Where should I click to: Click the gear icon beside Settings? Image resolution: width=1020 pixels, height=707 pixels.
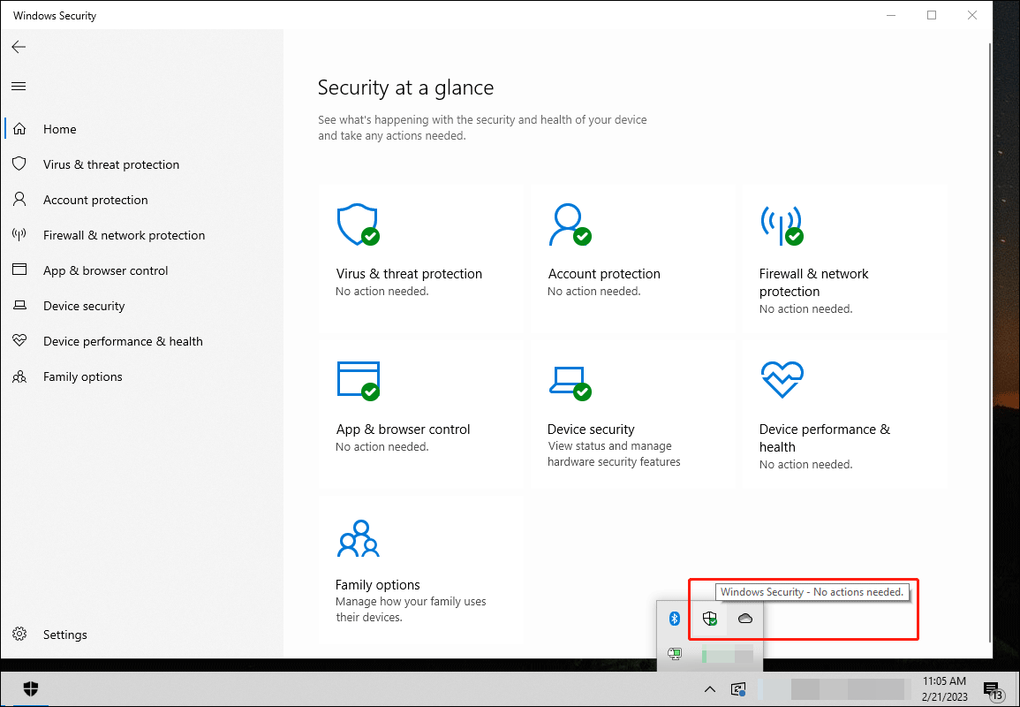coord(19,634)
